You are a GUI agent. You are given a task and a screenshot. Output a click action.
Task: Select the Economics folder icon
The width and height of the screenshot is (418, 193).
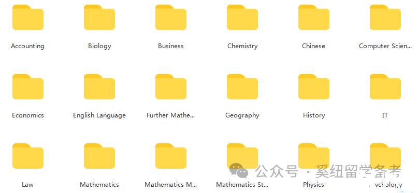point(28,87)
